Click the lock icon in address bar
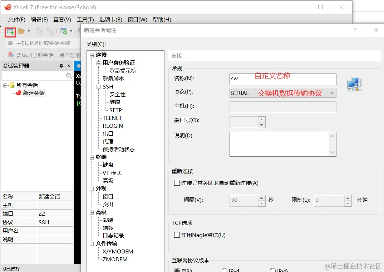This screenshot has width=384, height=272. click(x=10, y=43)
